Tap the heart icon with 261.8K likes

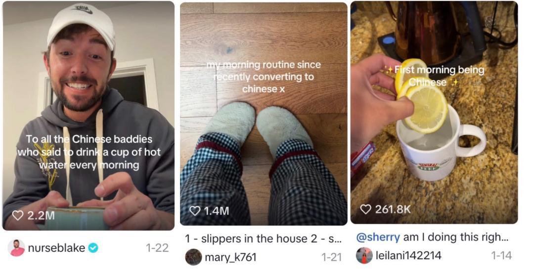366,209
